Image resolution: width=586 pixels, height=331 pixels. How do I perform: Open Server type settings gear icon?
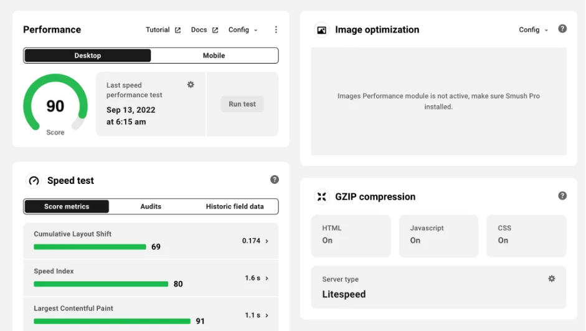pos(552,279)
